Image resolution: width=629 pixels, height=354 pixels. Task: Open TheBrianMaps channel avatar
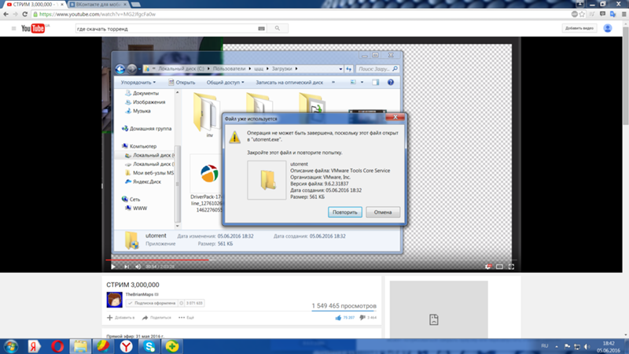click(114, 300)
